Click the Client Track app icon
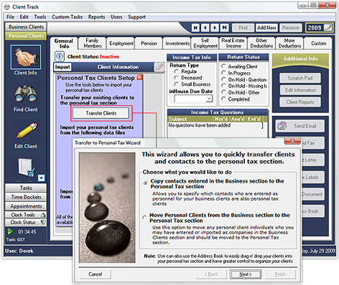Screen dimensions: 339x285 coord(7,7)
